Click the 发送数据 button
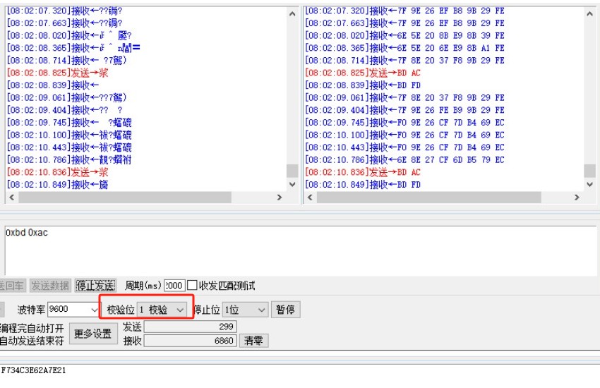The height and width of the screenshot is (388, 600). tap(50, 286)
